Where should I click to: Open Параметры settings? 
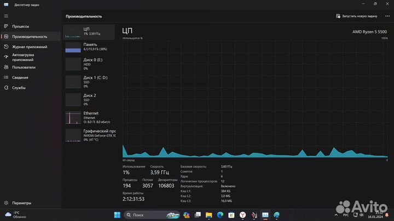[x=30, y=203]
